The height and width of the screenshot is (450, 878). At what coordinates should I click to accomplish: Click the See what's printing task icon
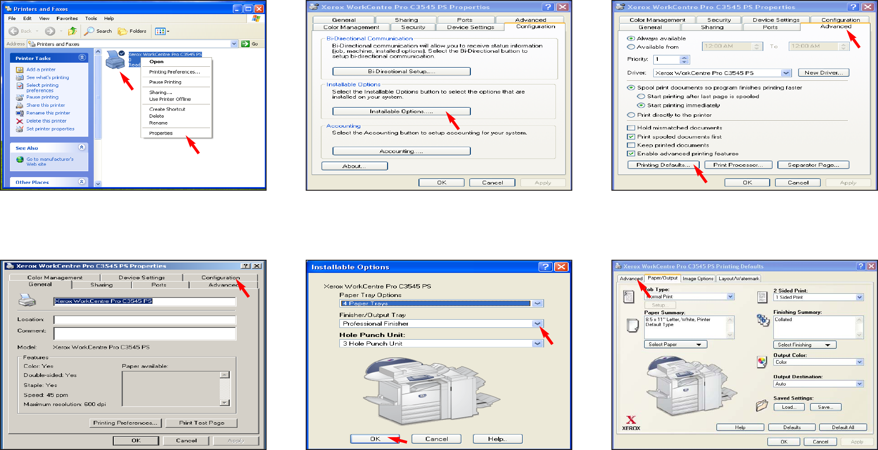tap(20, 78)
